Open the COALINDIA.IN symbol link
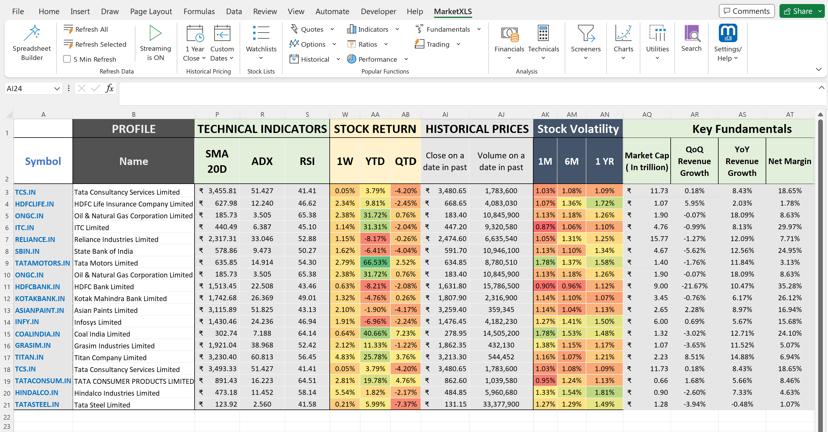Screen dimensions: 828x432 point(37,334)
